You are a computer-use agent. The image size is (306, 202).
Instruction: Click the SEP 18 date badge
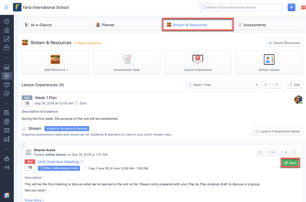(x=30, y=165)
